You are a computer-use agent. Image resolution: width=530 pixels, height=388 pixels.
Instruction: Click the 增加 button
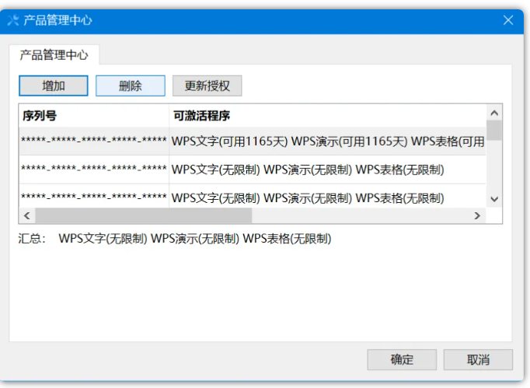(x=54, y=86)
